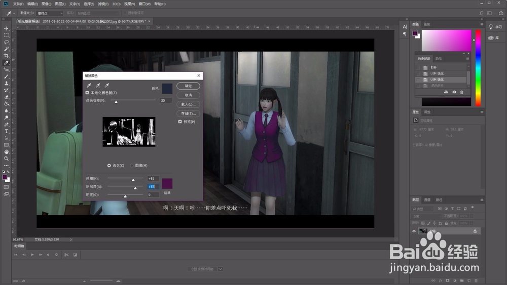
Task: Expand the status bar info arrow
Action: click(71, 239)
